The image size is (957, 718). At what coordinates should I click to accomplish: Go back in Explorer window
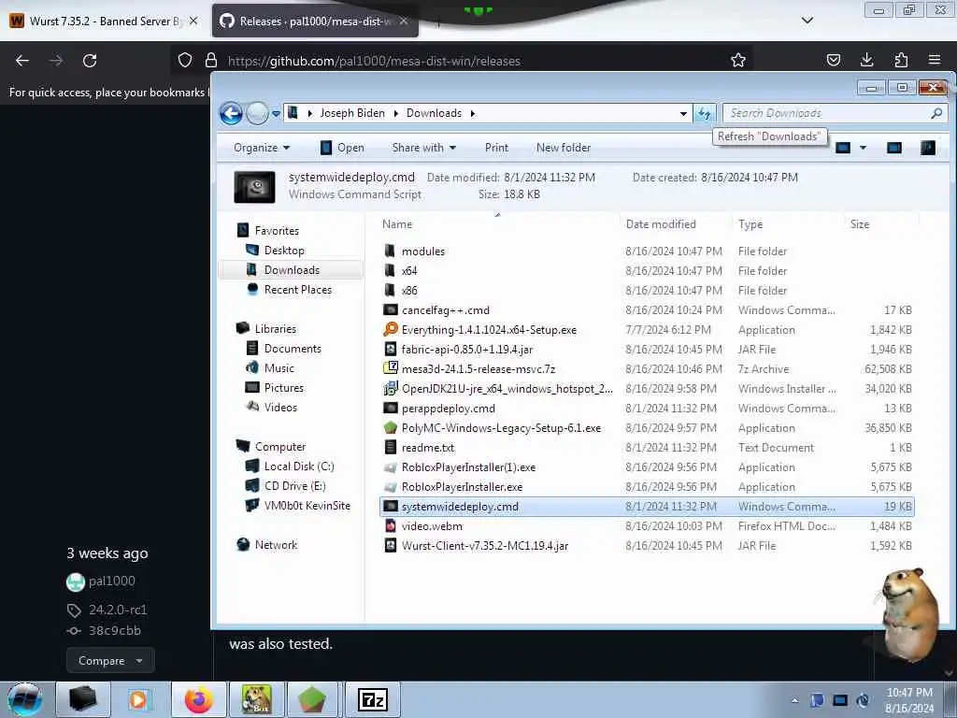point(232,113)
